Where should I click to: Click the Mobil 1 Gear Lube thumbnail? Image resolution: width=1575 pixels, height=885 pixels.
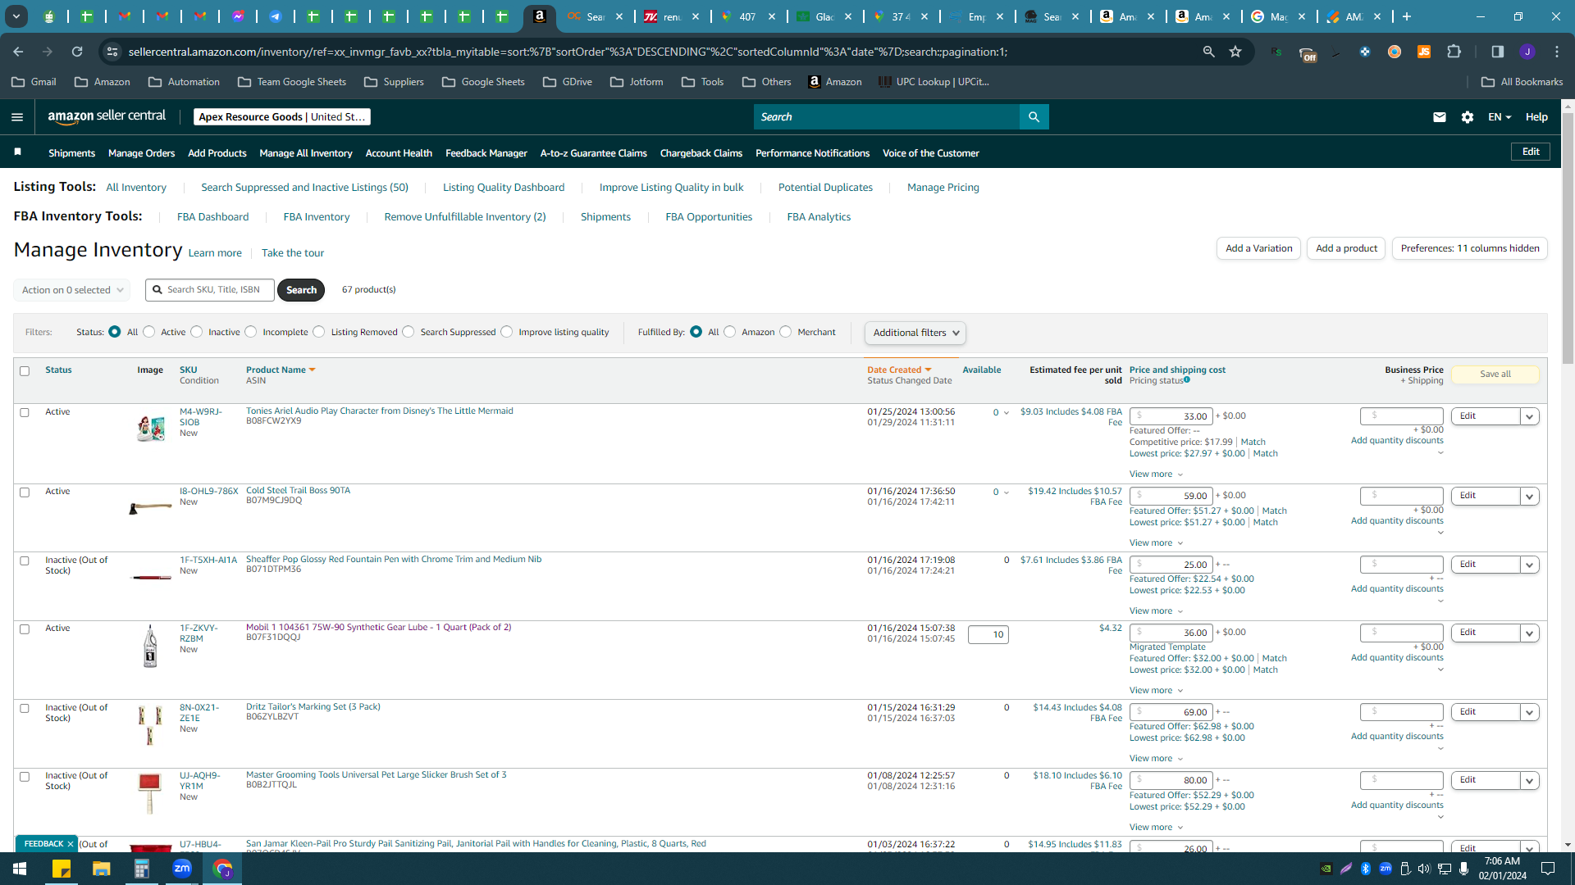150,647
